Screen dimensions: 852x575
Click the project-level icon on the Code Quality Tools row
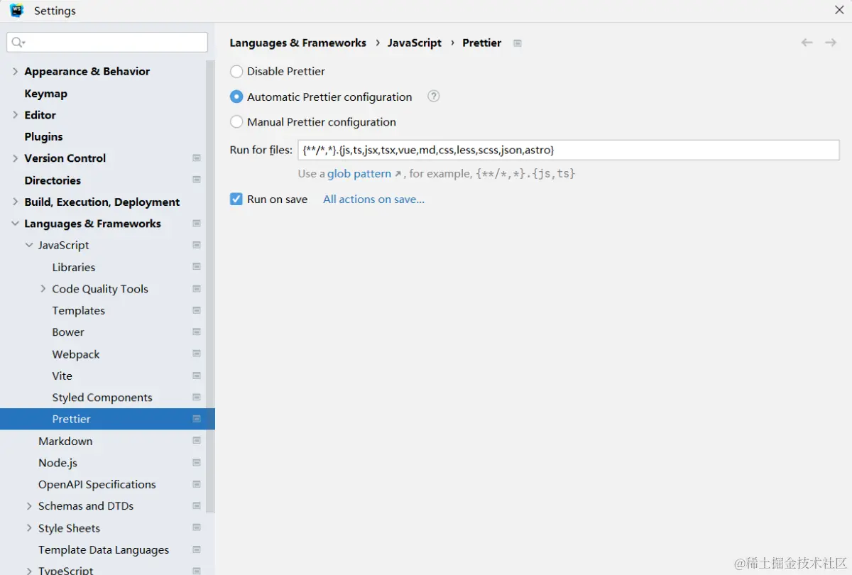click(x=197, y=289)
